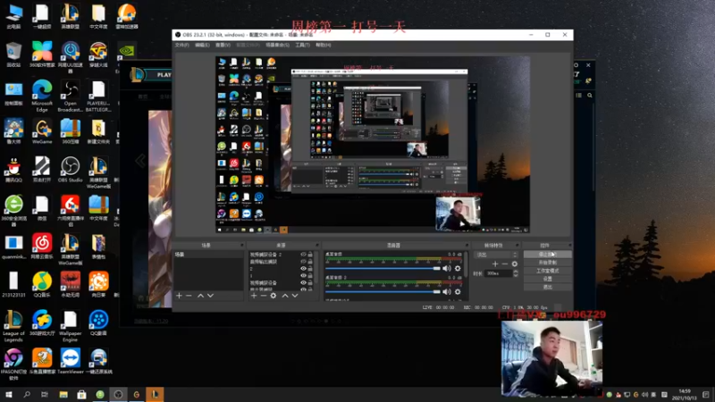Viewport: 715px width, 402px height.
Task: Remove selected source with minus button
Action: coord(264,296)
